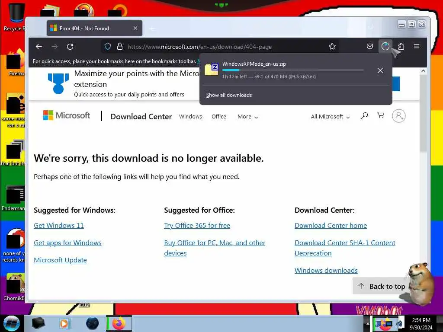Open the shopping cart icon
The height and width of the screenshot is (332, 443).
381,115
